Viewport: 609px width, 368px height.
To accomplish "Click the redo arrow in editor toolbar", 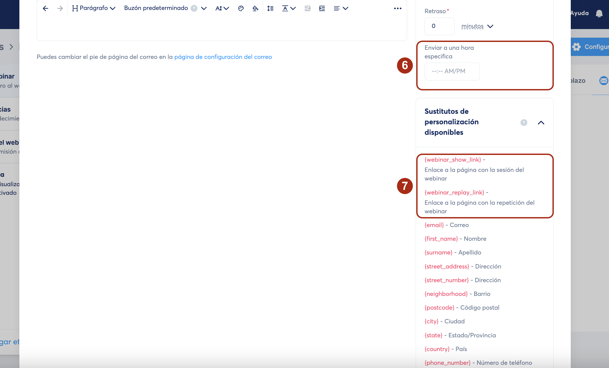I will (x=60, y=8).
